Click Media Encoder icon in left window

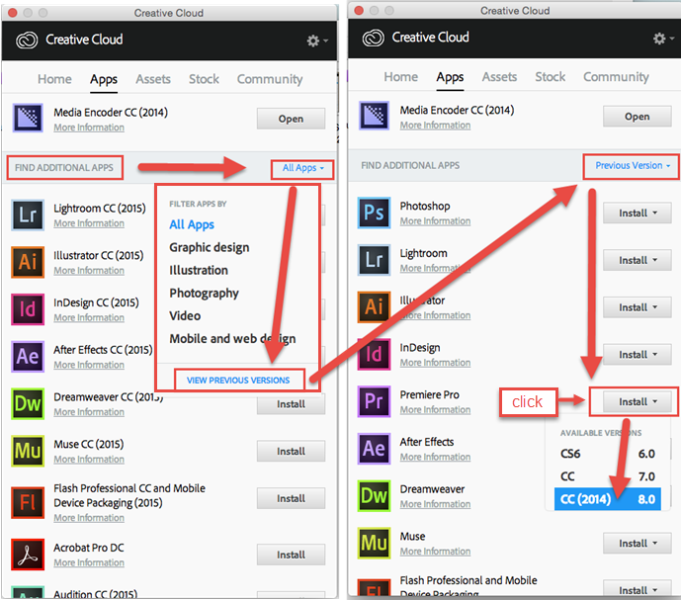[x=28, y=118]
